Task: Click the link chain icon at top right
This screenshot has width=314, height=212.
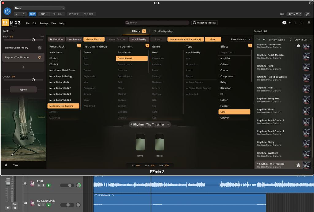Action: (x=307, y=14)
